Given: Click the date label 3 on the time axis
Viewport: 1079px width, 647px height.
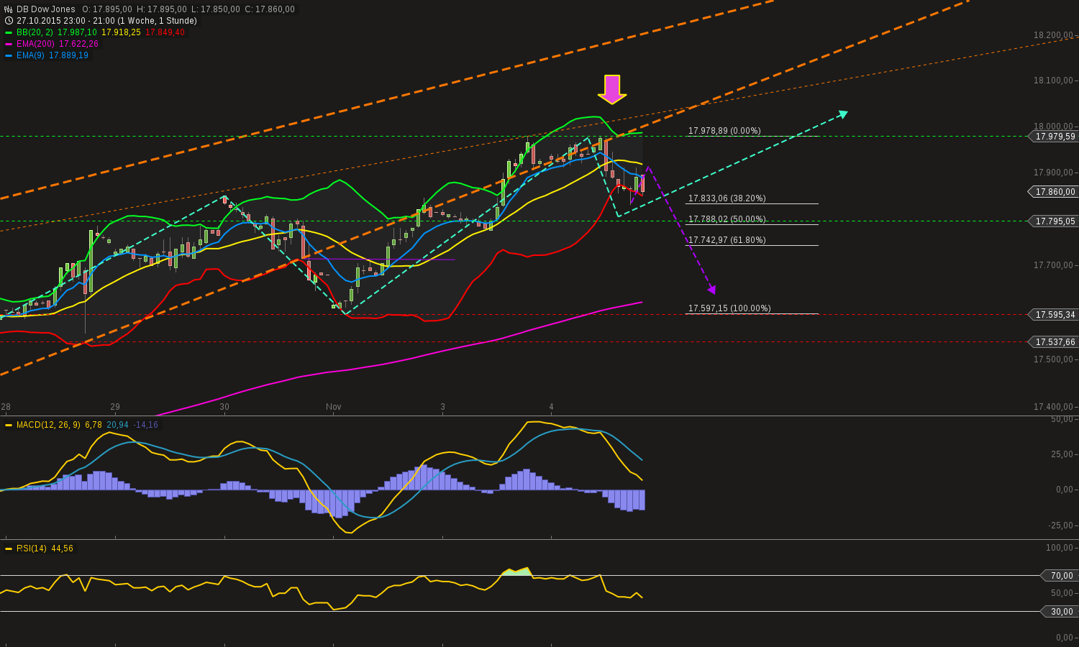Looking at the screenshot, I should 443,407.
